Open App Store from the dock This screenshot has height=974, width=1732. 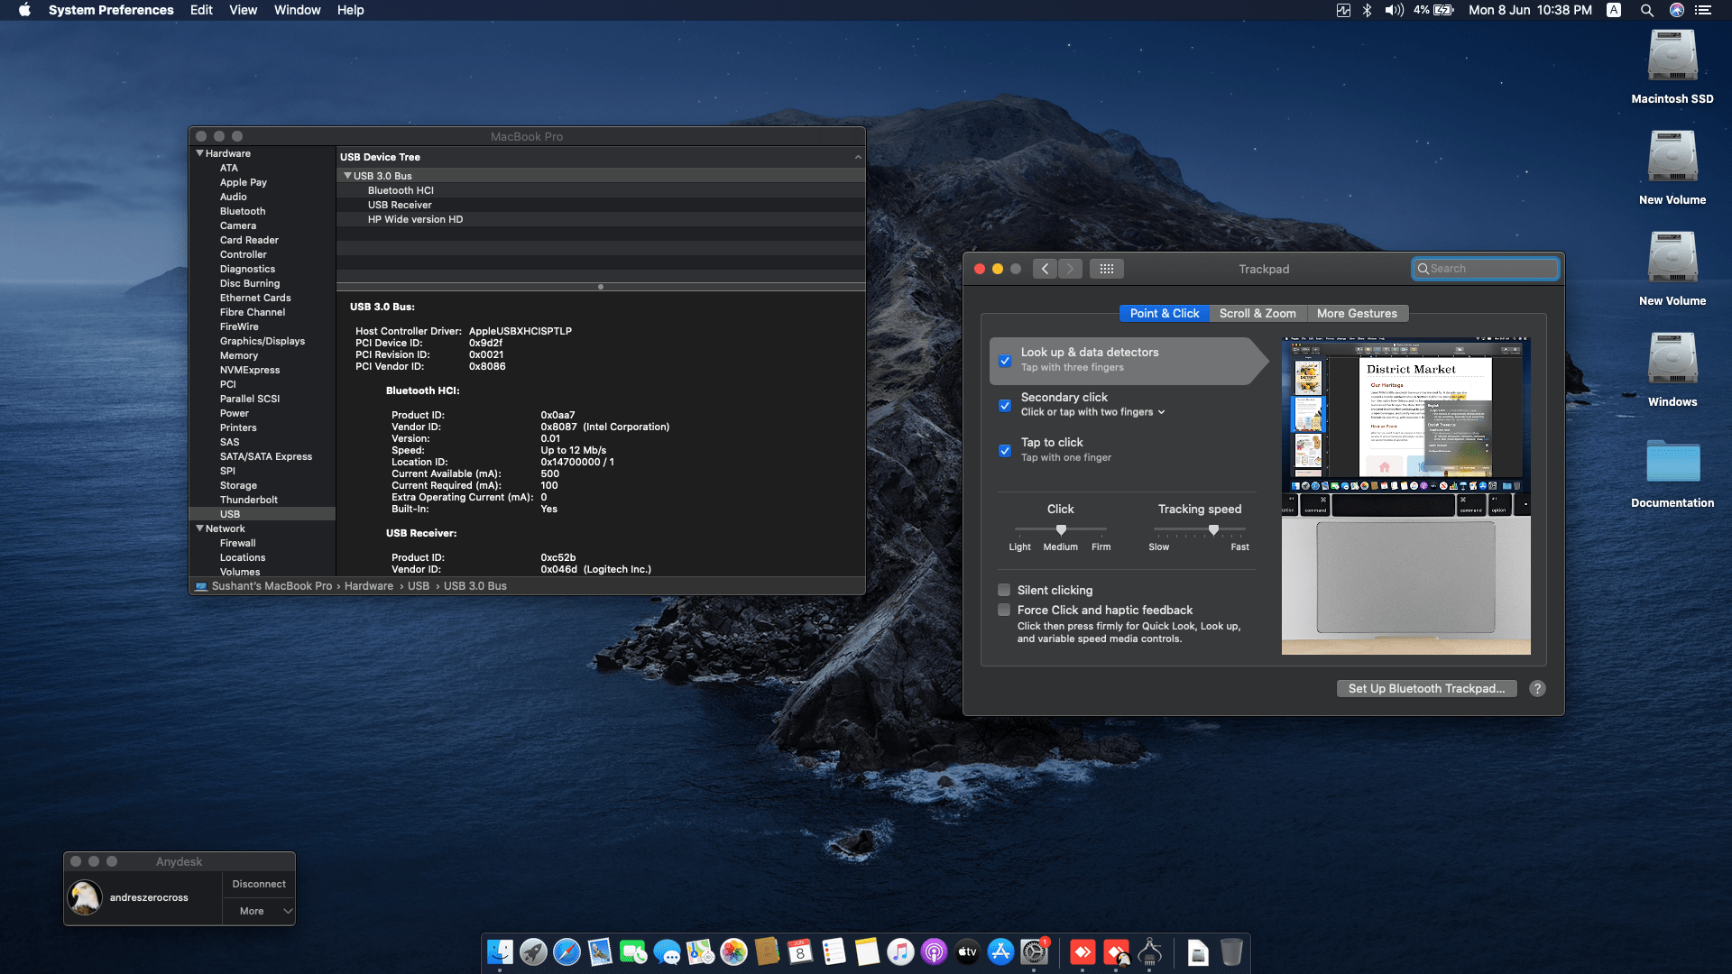[x=1000, y=952]
